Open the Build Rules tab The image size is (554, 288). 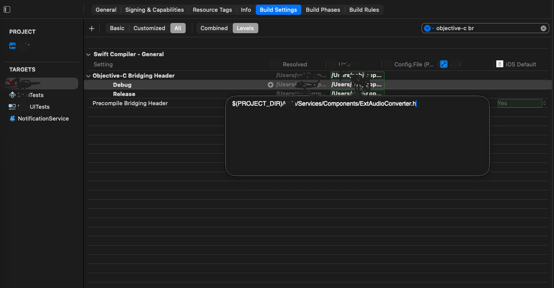pos(364,10)
